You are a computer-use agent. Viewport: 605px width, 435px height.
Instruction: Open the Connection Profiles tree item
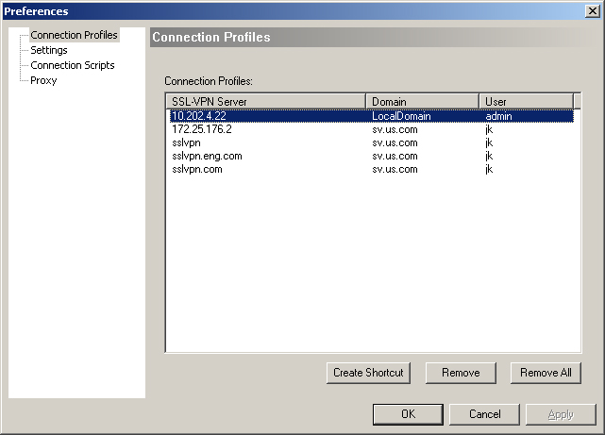pyautogui.click(x=74, y=35)
